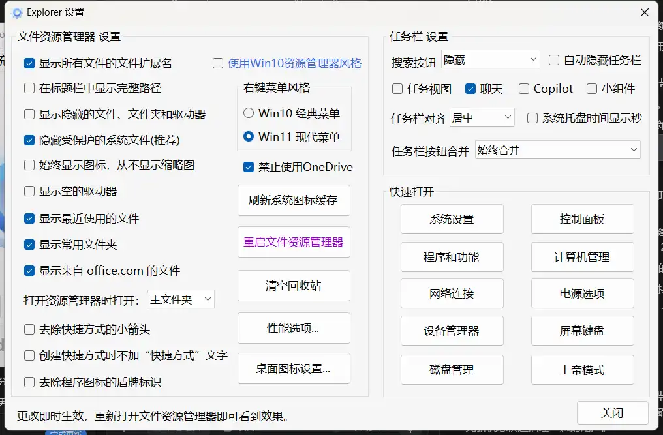Viewport: 663px width, 435px height.
Task: Select Win10 经典菜单 radio button
Action: tap(249, 113)
